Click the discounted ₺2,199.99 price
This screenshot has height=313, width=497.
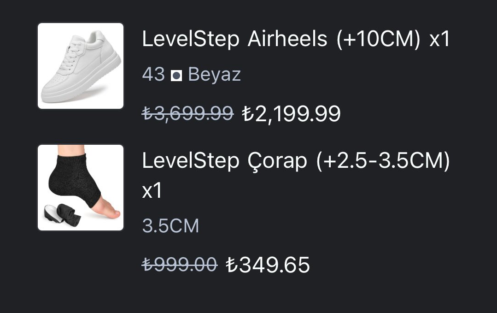pyautogui.click(x=291, y=114)
